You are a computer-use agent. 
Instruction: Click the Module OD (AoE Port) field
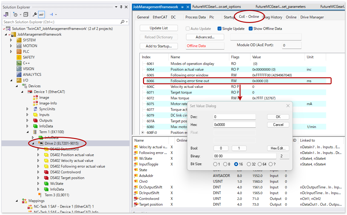click(x=291, y=45)
